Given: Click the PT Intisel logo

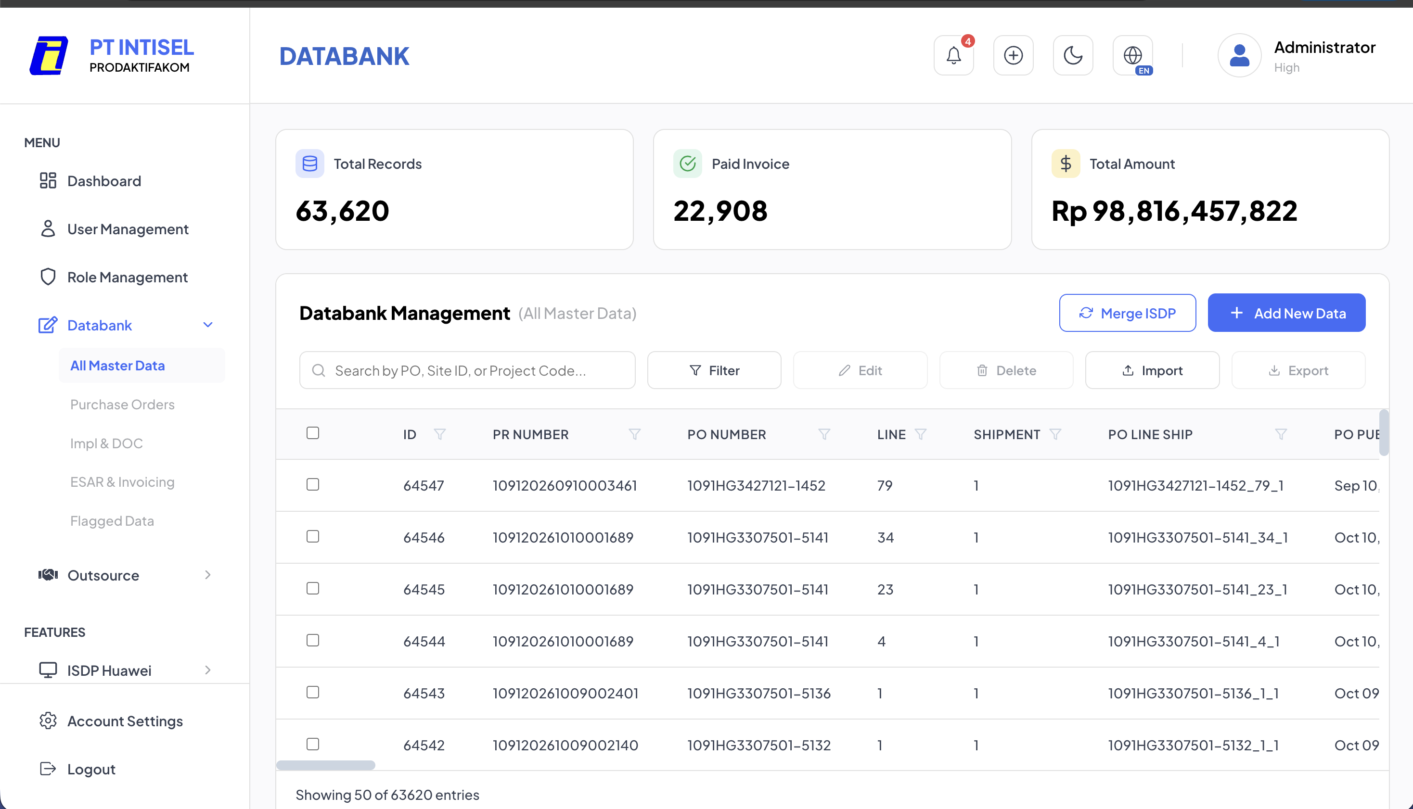Looking at the screenshot, I should pos(49,56).
